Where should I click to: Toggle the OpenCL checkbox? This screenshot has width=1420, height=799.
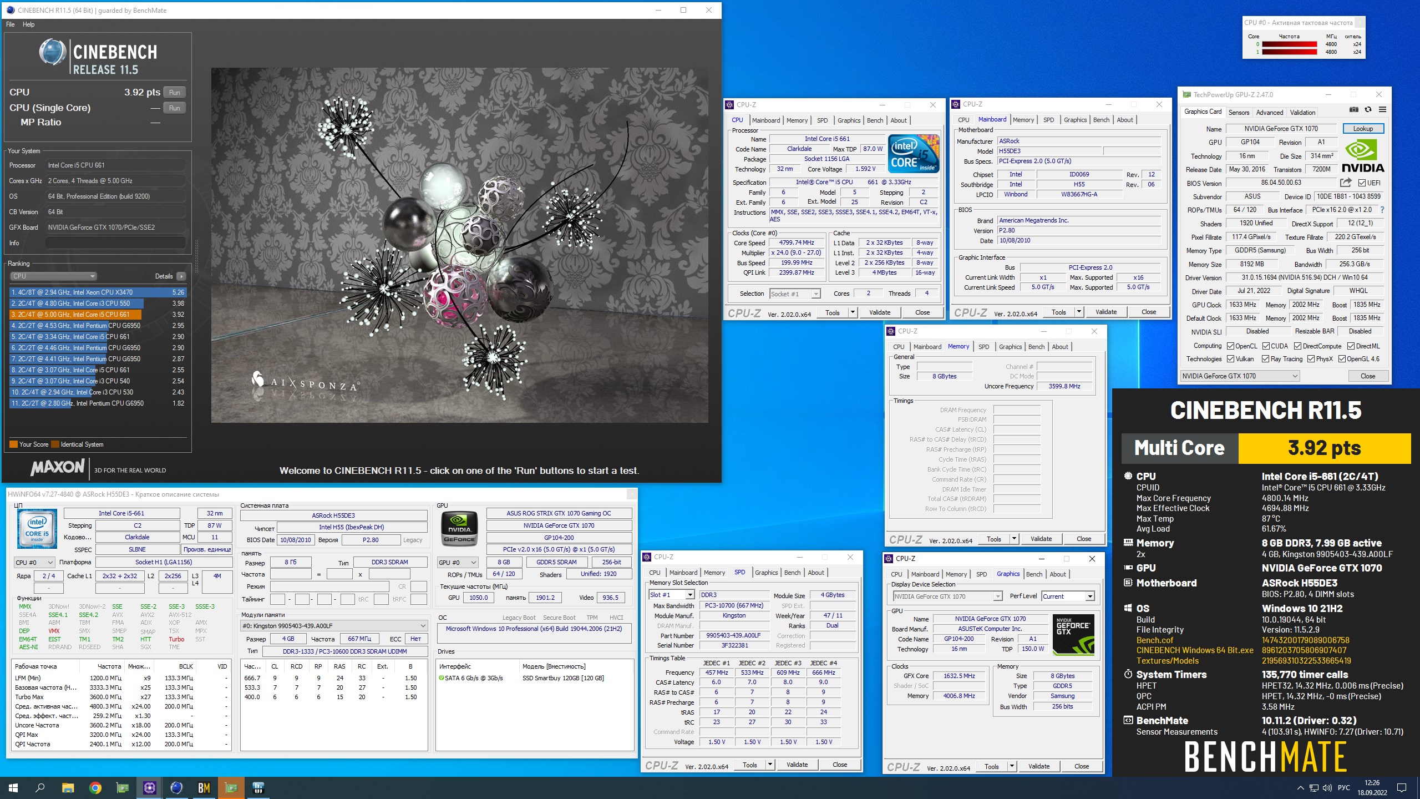pos(1230,346)
